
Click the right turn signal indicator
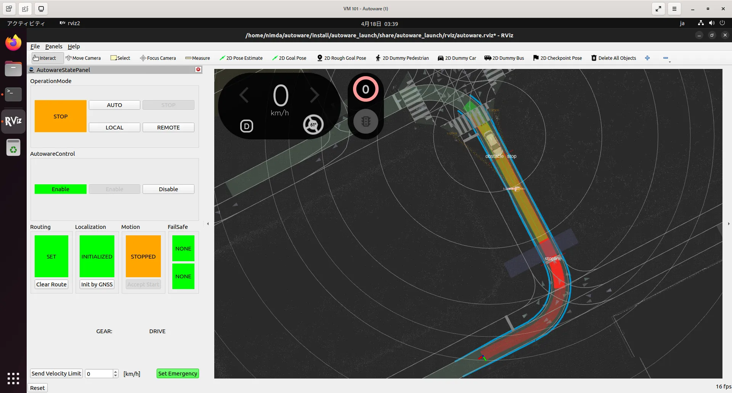(x=314, y=95)
